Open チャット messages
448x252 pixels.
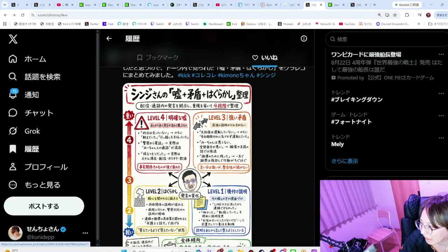[x=31, y=113]
